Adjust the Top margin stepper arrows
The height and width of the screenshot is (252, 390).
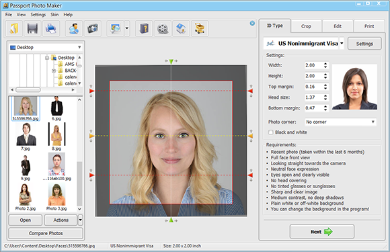(x=325, y=87)
